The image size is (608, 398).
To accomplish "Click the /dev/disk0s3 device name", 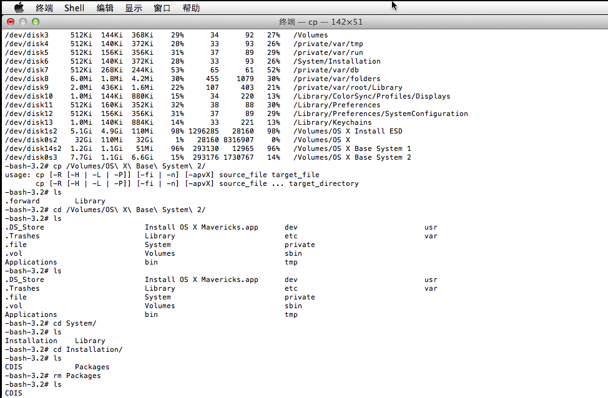I will pos(31,157).
